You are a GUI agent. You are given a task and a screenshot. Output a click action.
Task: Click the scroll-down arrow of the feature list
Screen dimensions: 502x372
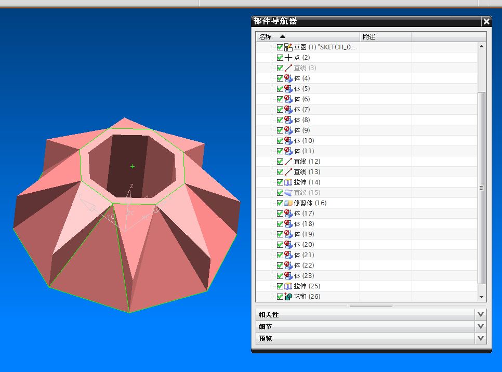(x=481, y=297)
